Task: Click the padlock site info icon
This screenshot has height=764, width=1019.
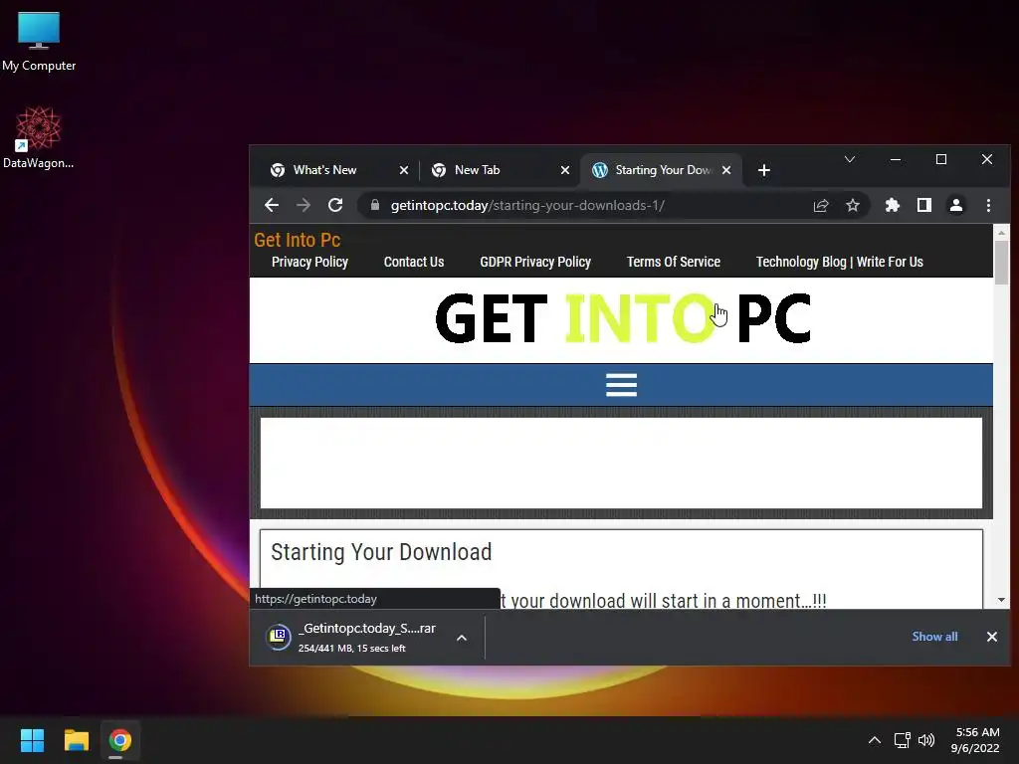Action: (x=375, y=205)
